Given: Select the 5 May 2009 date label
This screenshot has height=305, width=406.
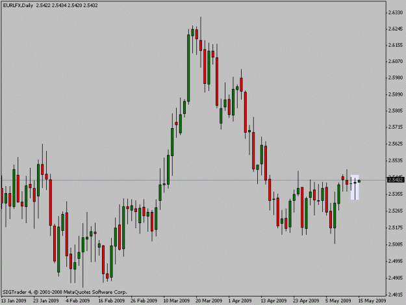Looking at the screenshot, I should point(338,300).
